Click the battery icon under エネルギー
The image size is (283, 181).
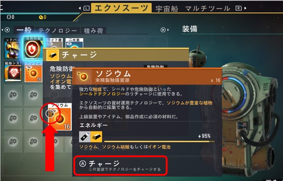tap(85, 137)
